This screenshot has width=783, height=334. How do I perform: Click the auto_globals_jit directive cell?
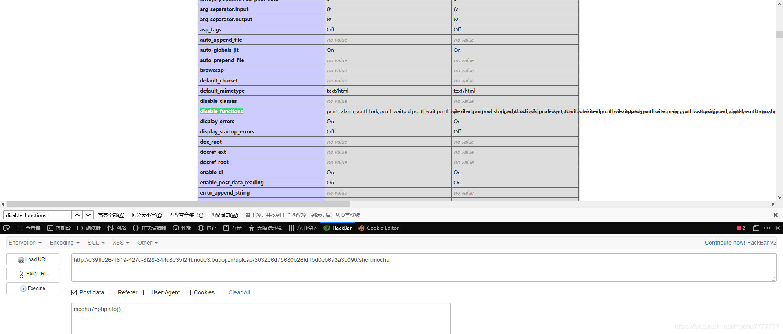coord(261,50)
